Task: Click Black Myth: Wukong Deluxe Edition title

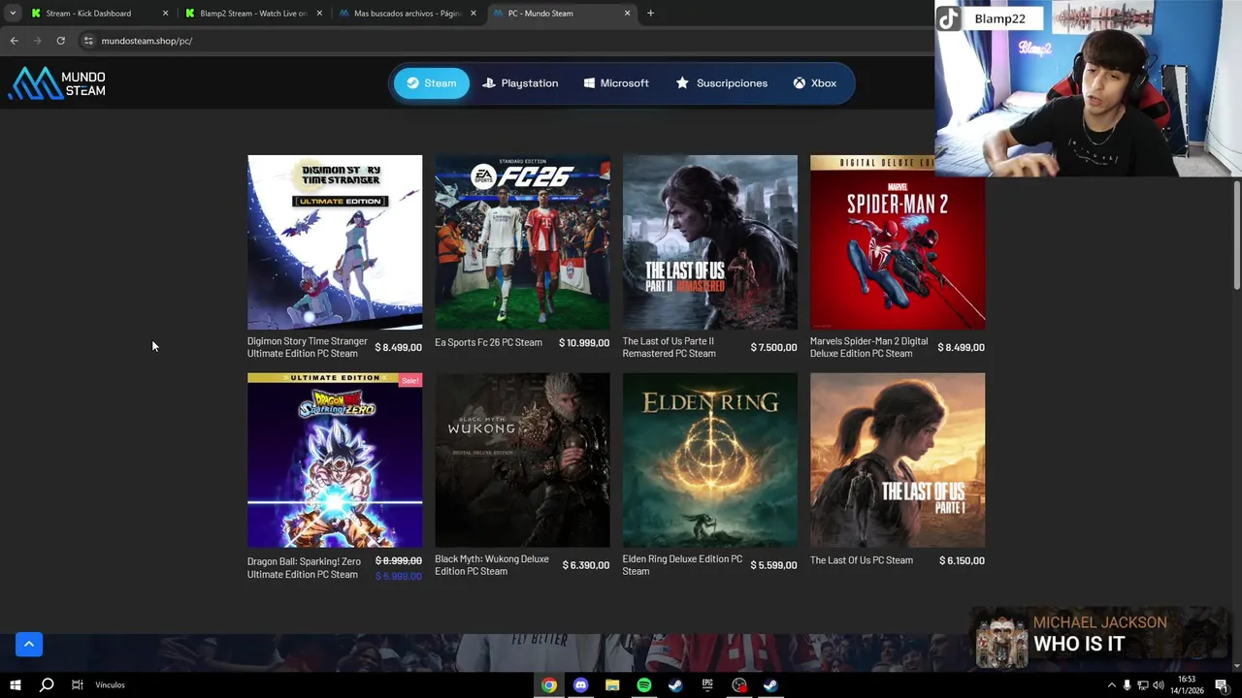Action: point(492,565)
